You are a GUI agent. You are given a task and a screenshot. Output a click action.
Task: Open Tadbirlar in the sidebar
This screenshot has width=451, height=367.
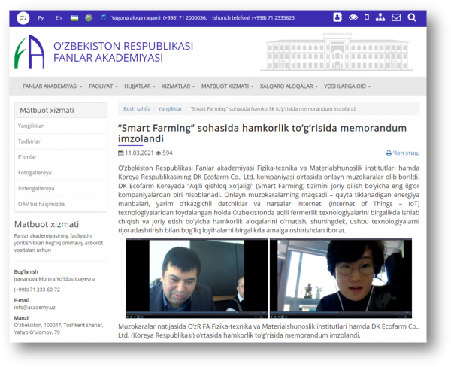61,141
